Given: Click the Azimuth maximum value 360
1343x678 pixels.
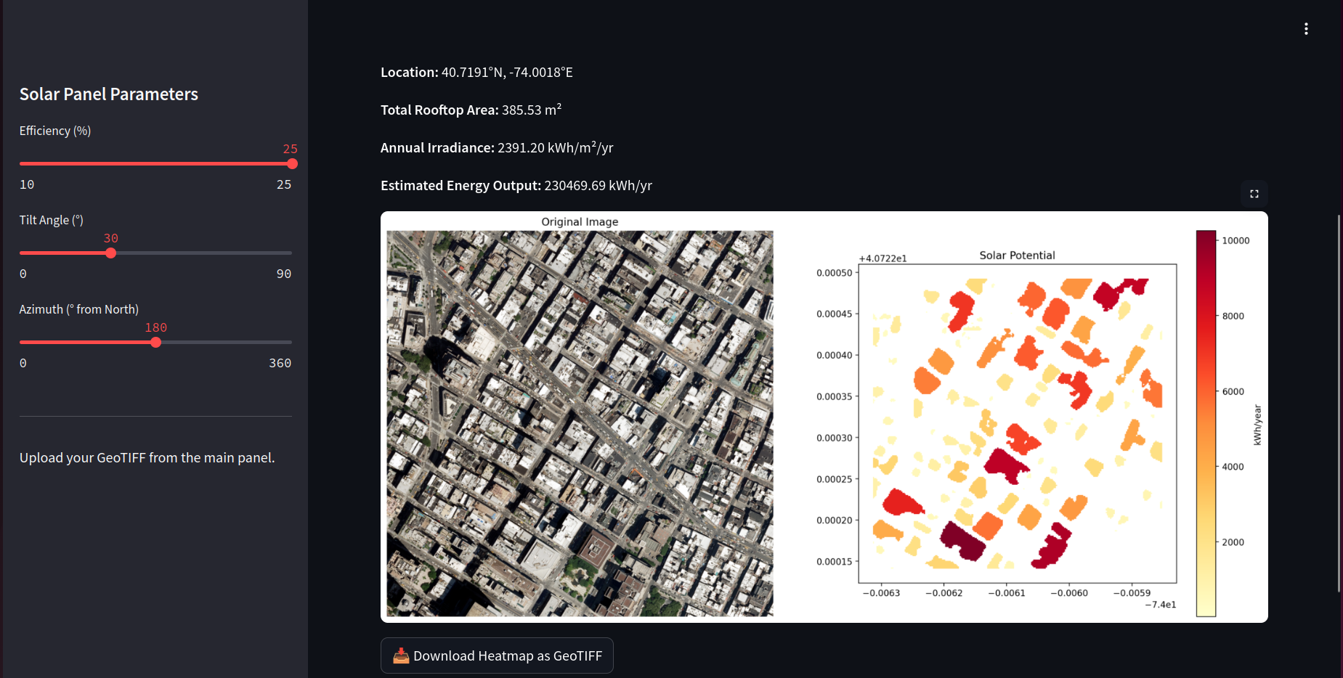Looking at the screenshot, I should (x=280, y=363).
